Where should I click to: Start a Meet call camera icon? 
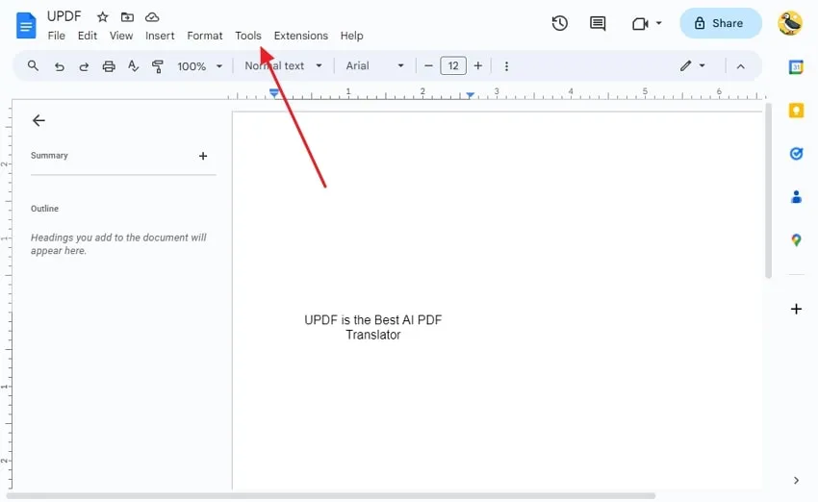[x=640, y=23]
